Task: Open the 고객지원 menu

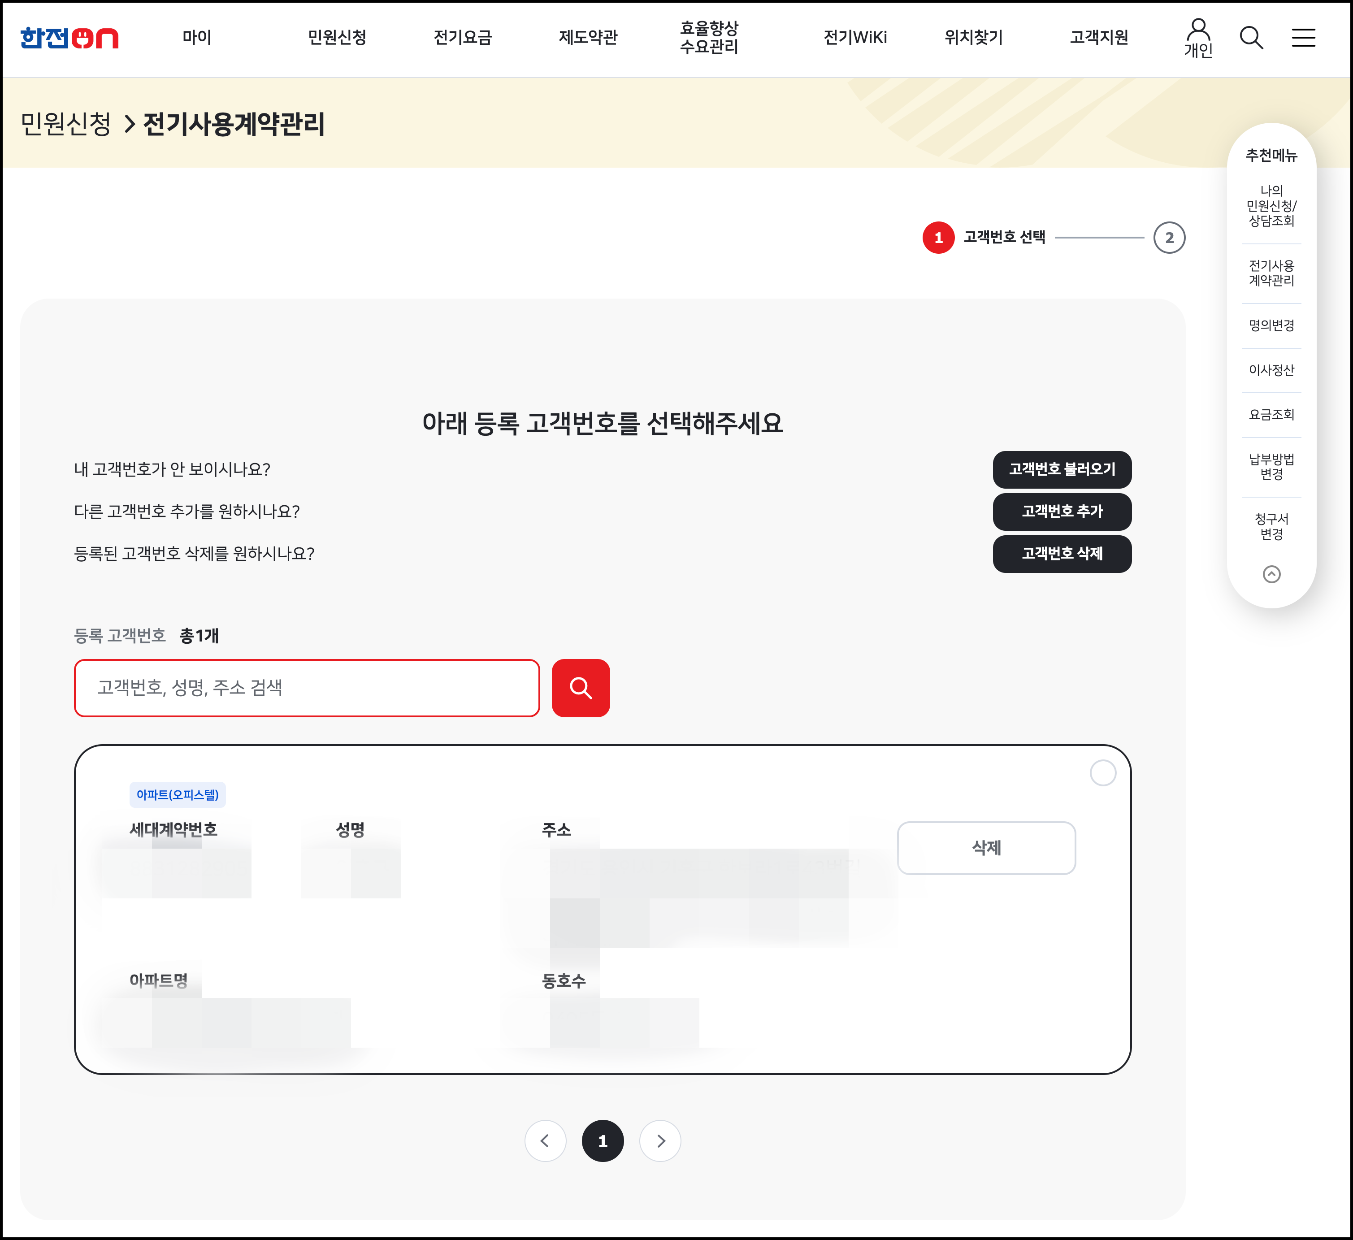Action: (1099, 38)
